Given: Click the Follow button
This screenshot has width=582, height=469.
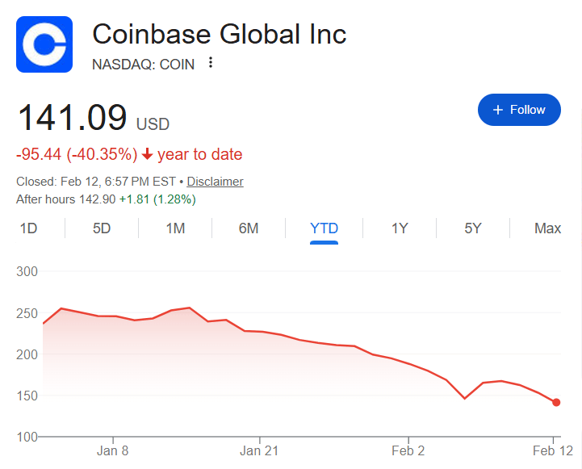Looking at the screenshot, I should (519, 110).
